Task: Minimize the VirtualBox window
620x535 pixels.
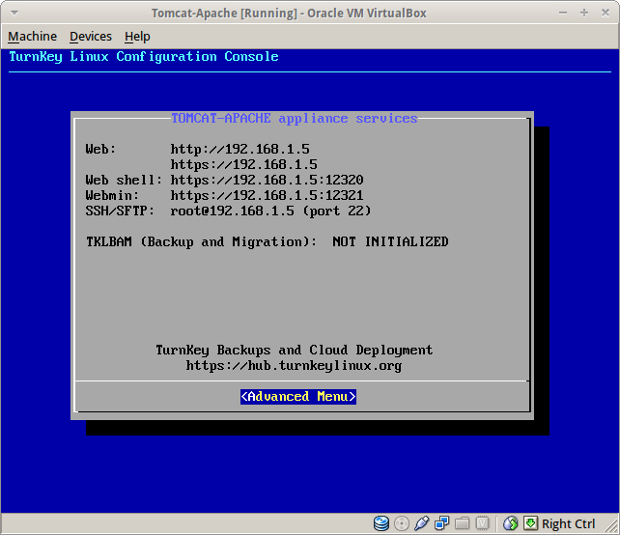Action: coord(563,13)
